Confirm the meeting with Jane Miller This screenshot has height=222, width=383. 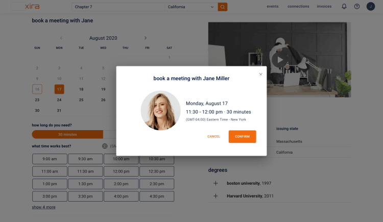coord(242,137)
